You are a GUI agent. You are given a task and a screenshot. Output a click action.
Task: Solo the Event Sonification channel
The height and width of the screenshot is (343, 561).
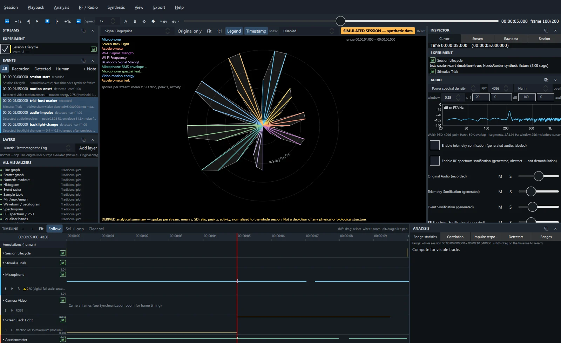coord(511,207)
